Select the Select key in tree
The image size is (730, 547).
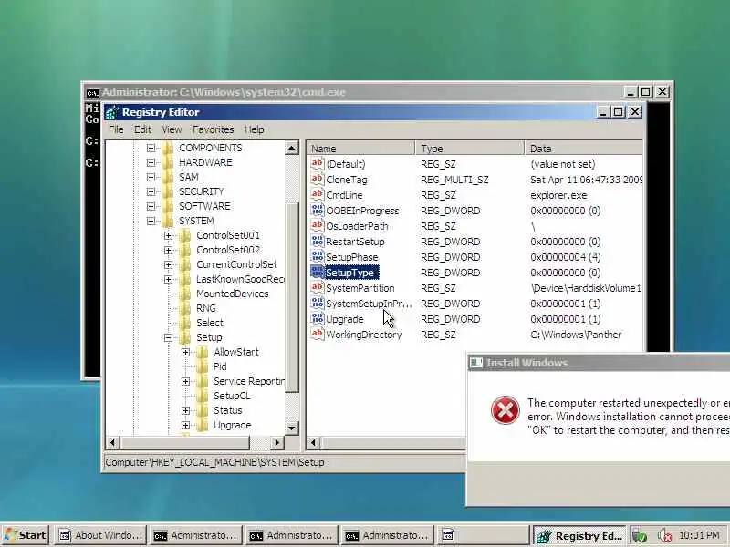210,323
